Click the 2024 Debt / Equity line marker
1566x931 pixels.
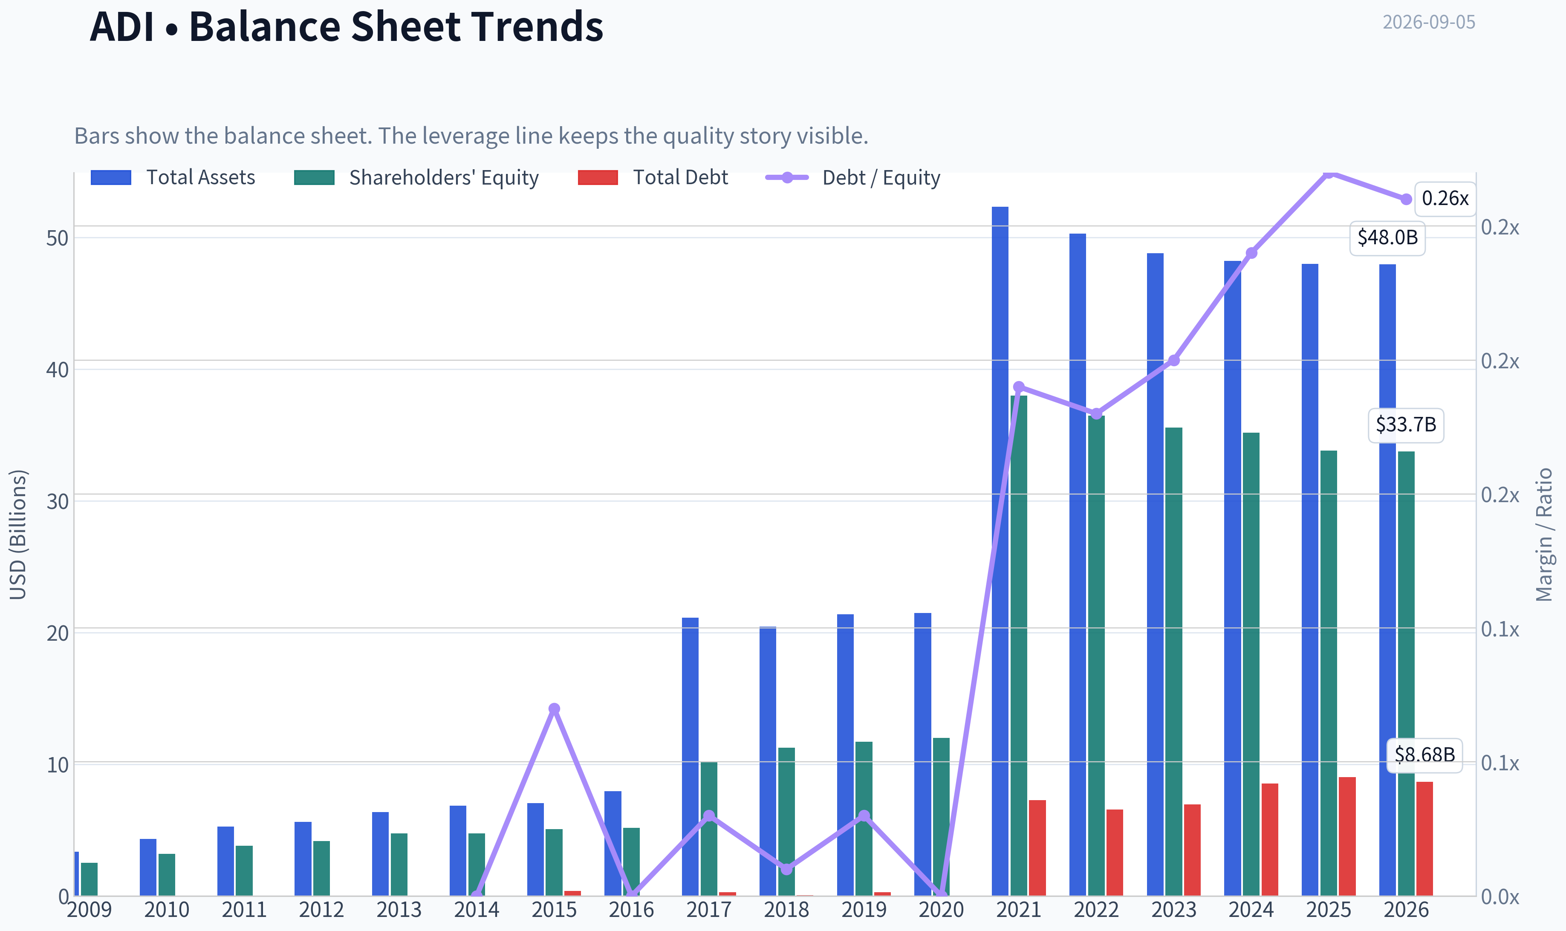(1252, 253)
